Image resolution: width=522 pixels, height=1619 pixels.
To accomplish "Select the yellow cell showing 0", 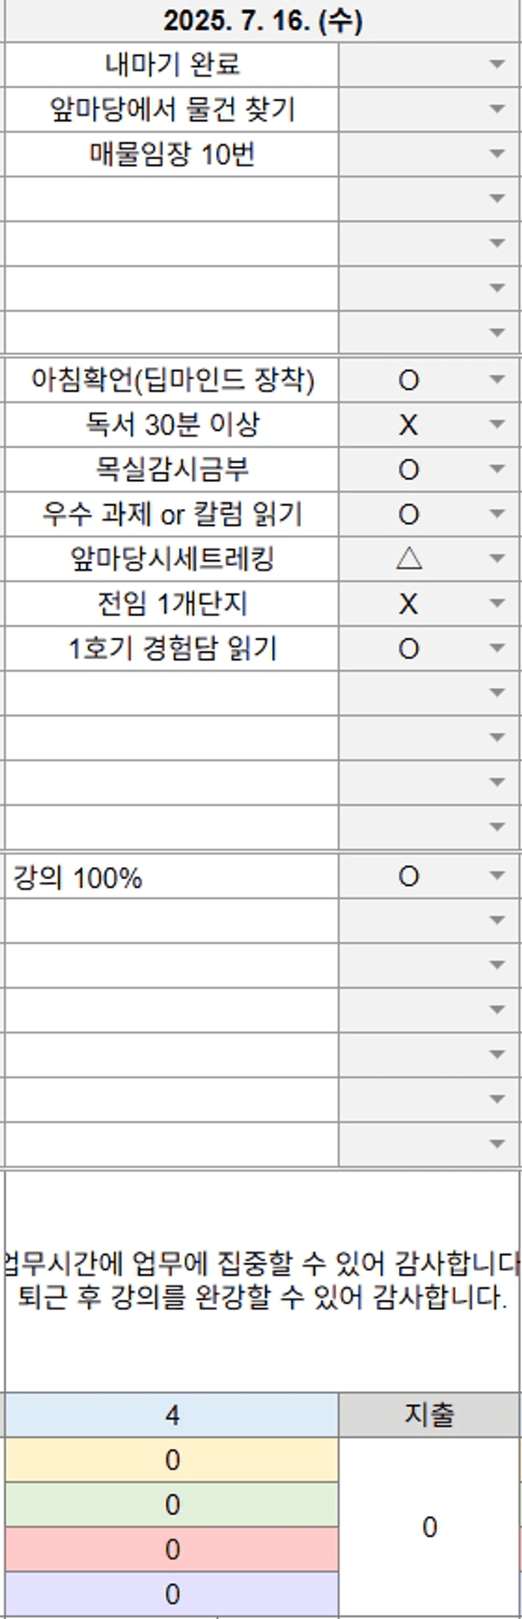I will click(172, 1460).
